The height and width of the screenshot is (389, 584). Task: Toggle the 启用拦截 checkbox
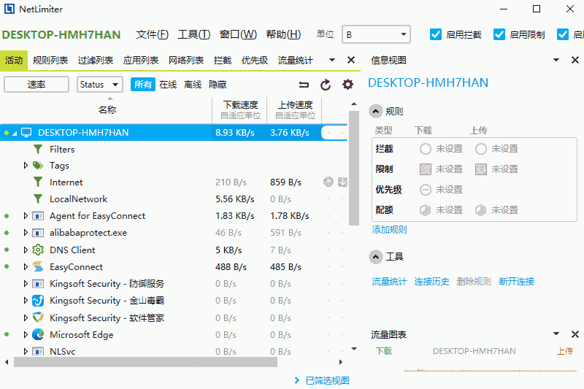[x=435, y=34]
